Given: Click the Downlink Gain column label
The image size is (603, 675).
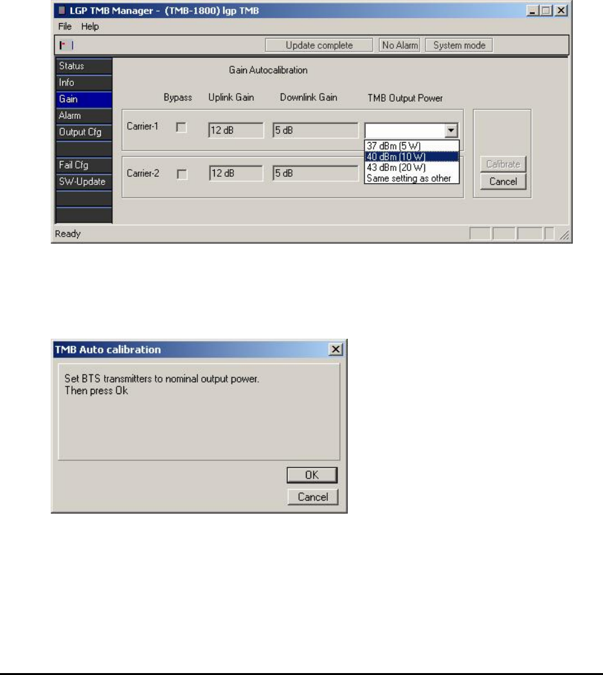Looking at the screenshot, I should 309,97.
